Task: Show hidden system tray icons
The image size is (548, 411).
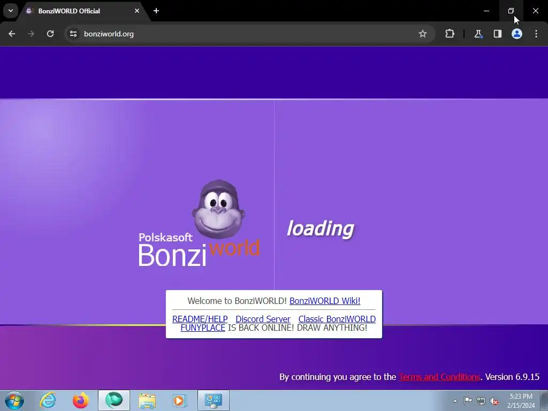Action: coord(455,401)
